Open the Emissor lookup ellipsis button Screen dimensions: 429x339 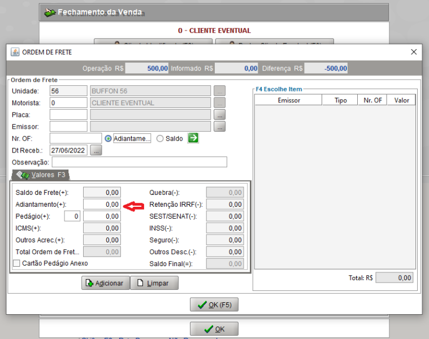pos(219,127)
